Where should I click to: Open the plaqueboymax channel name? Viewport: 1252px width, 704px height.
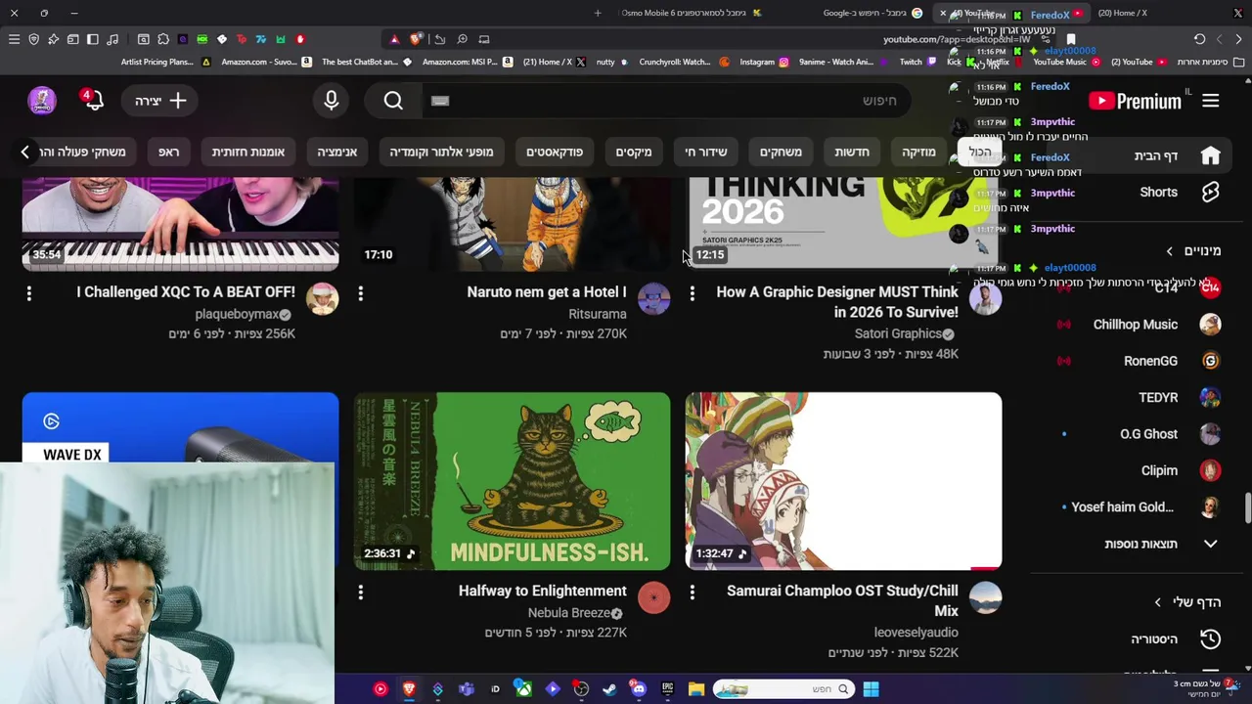tap(236, 314)
